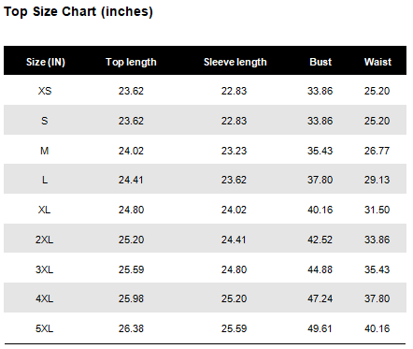
Task: Click the L sleeve length value 23.62
Action: pyautogui.click(x=234, y=180)
